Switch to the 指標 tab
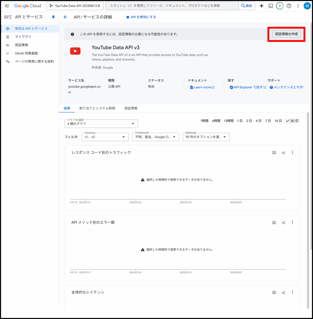 pos(67,108)
